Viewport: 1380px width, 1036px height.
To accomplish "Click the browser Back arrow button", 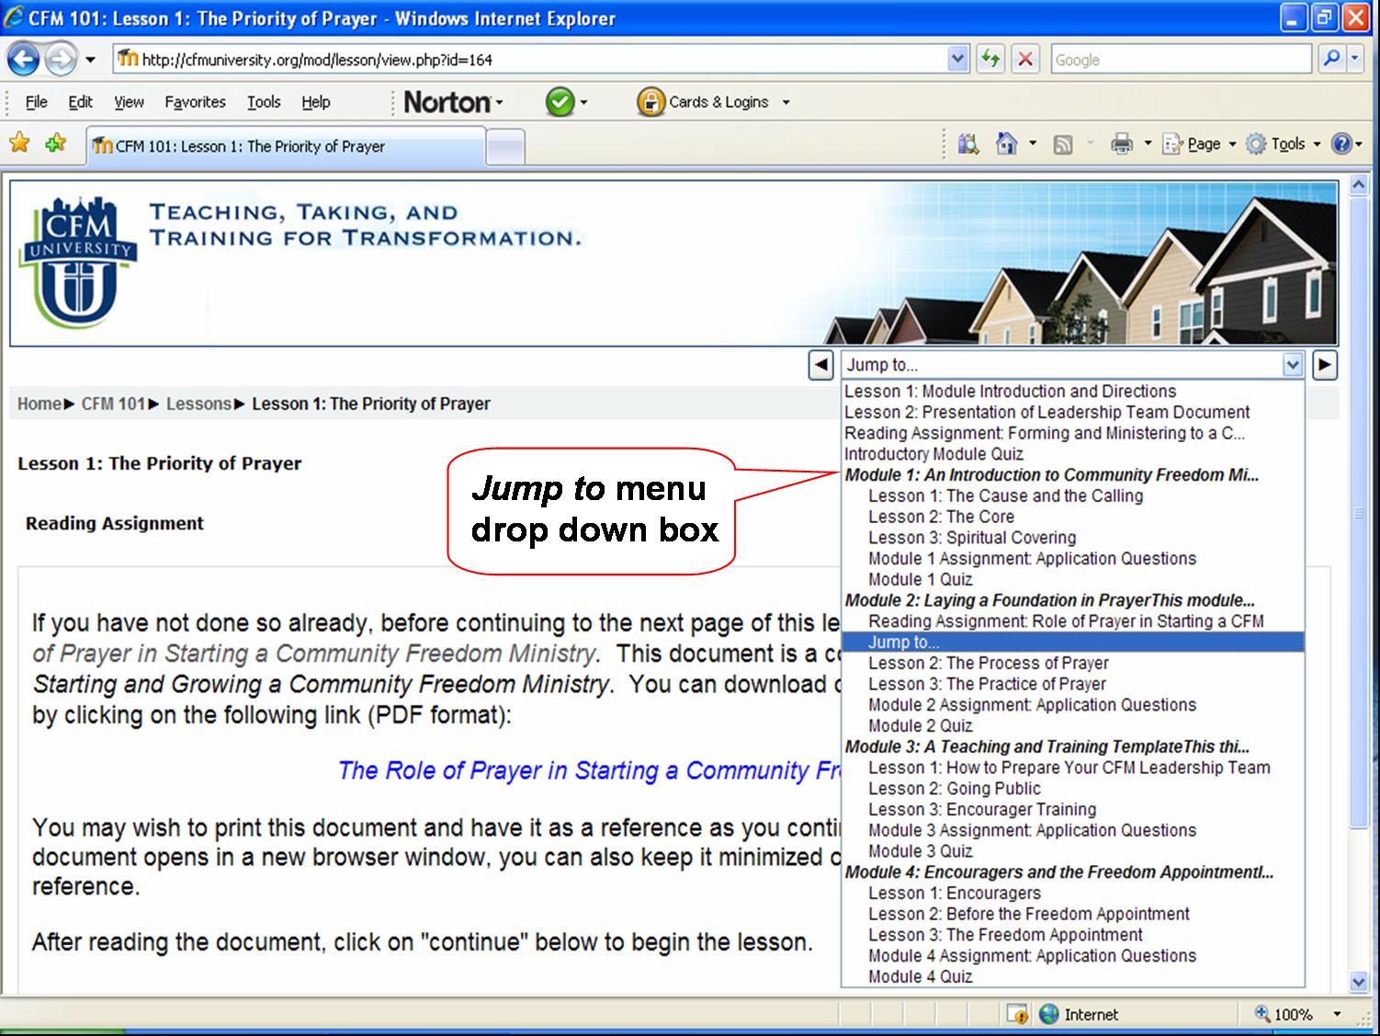I will click(23, 60).
